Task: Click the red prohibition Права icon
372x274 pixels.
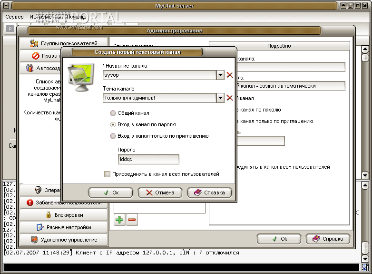Action: coord(36,56)
